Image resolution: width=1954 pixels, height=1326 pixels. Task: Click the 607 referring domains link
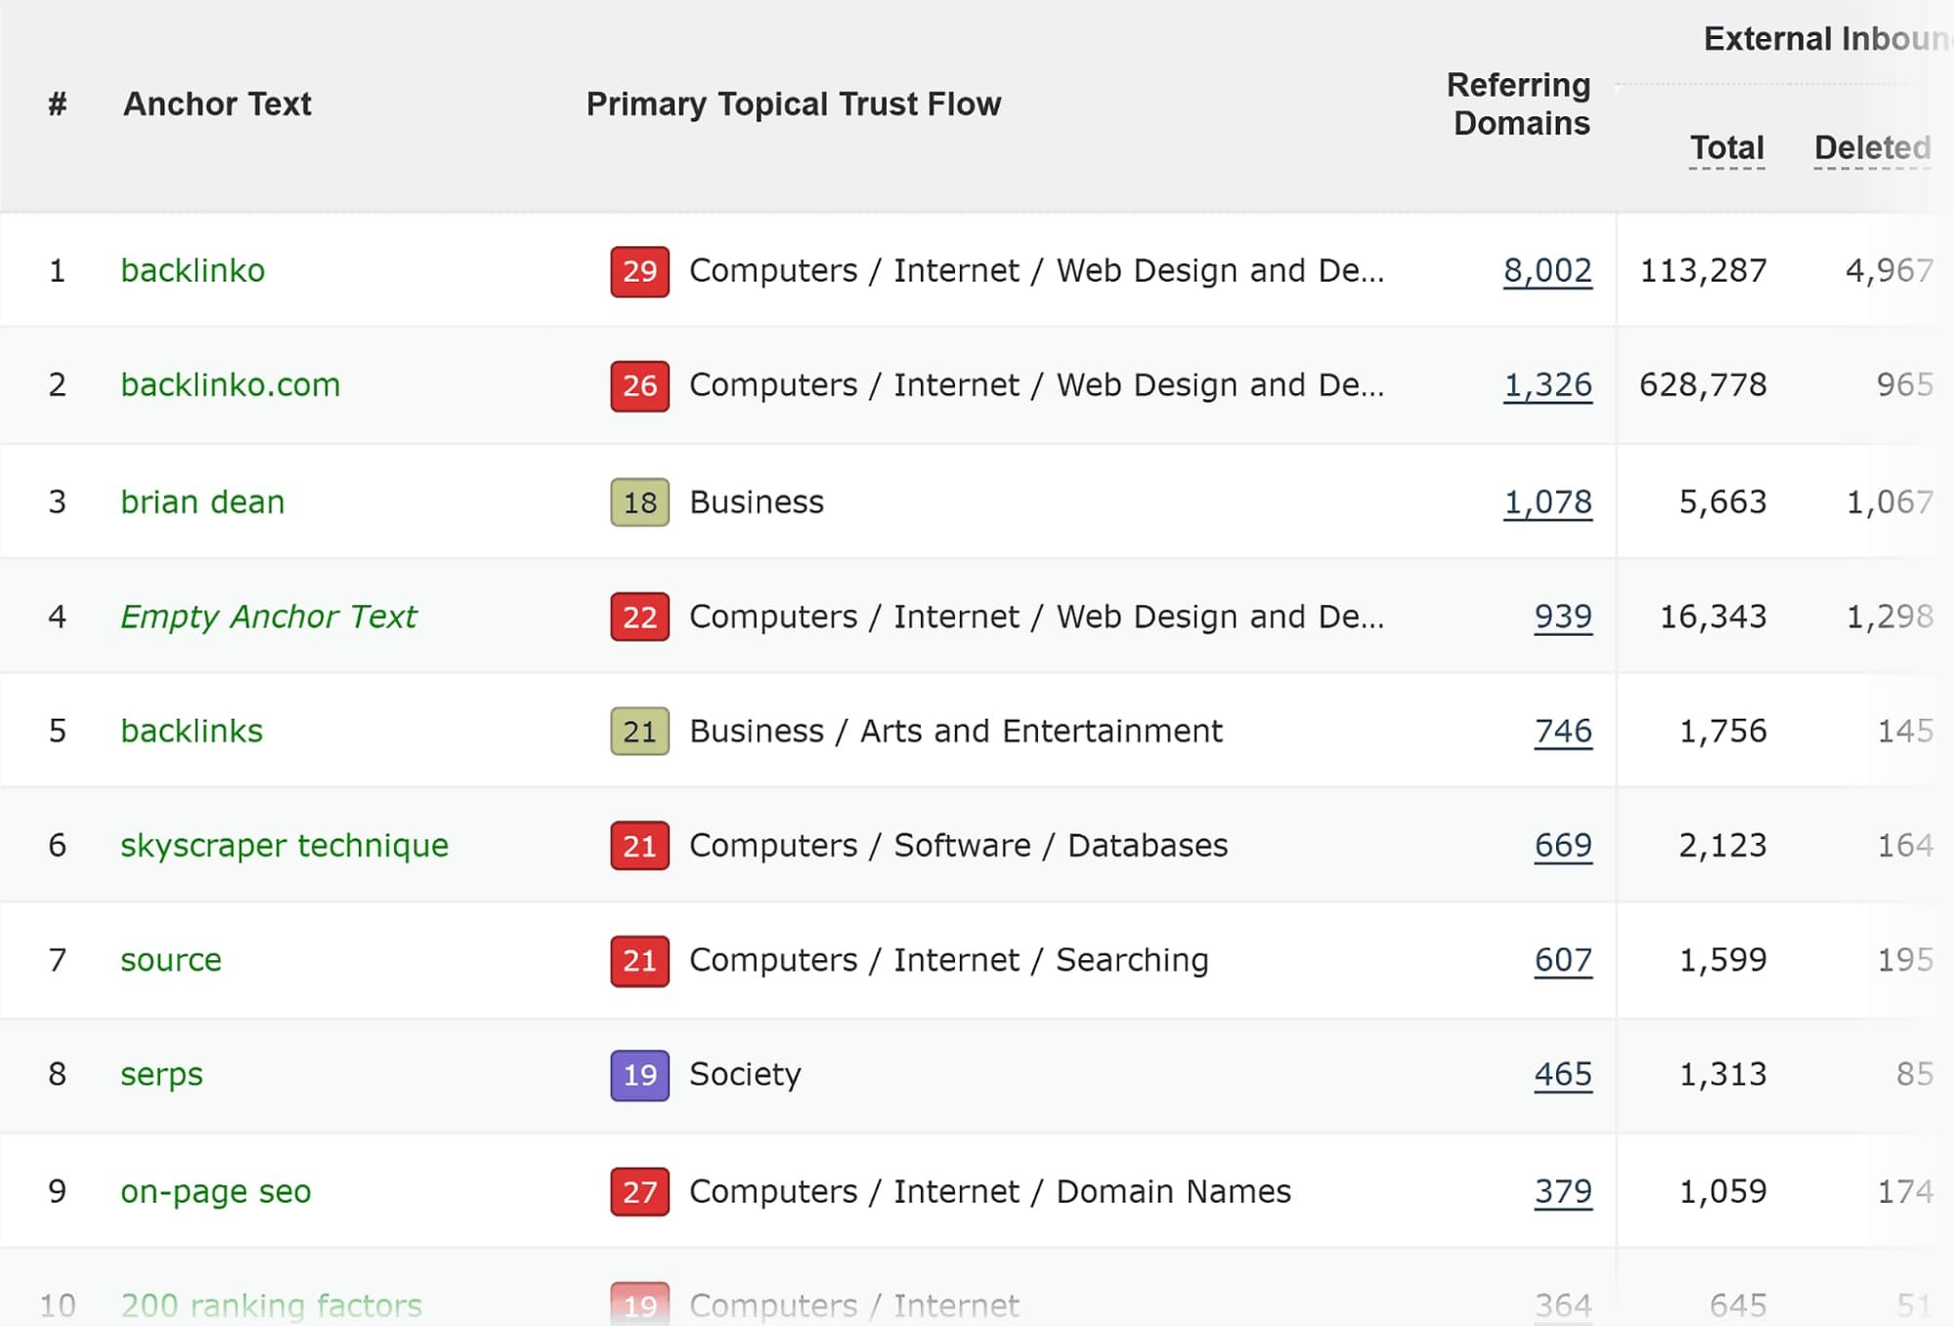coord(1563,959)
